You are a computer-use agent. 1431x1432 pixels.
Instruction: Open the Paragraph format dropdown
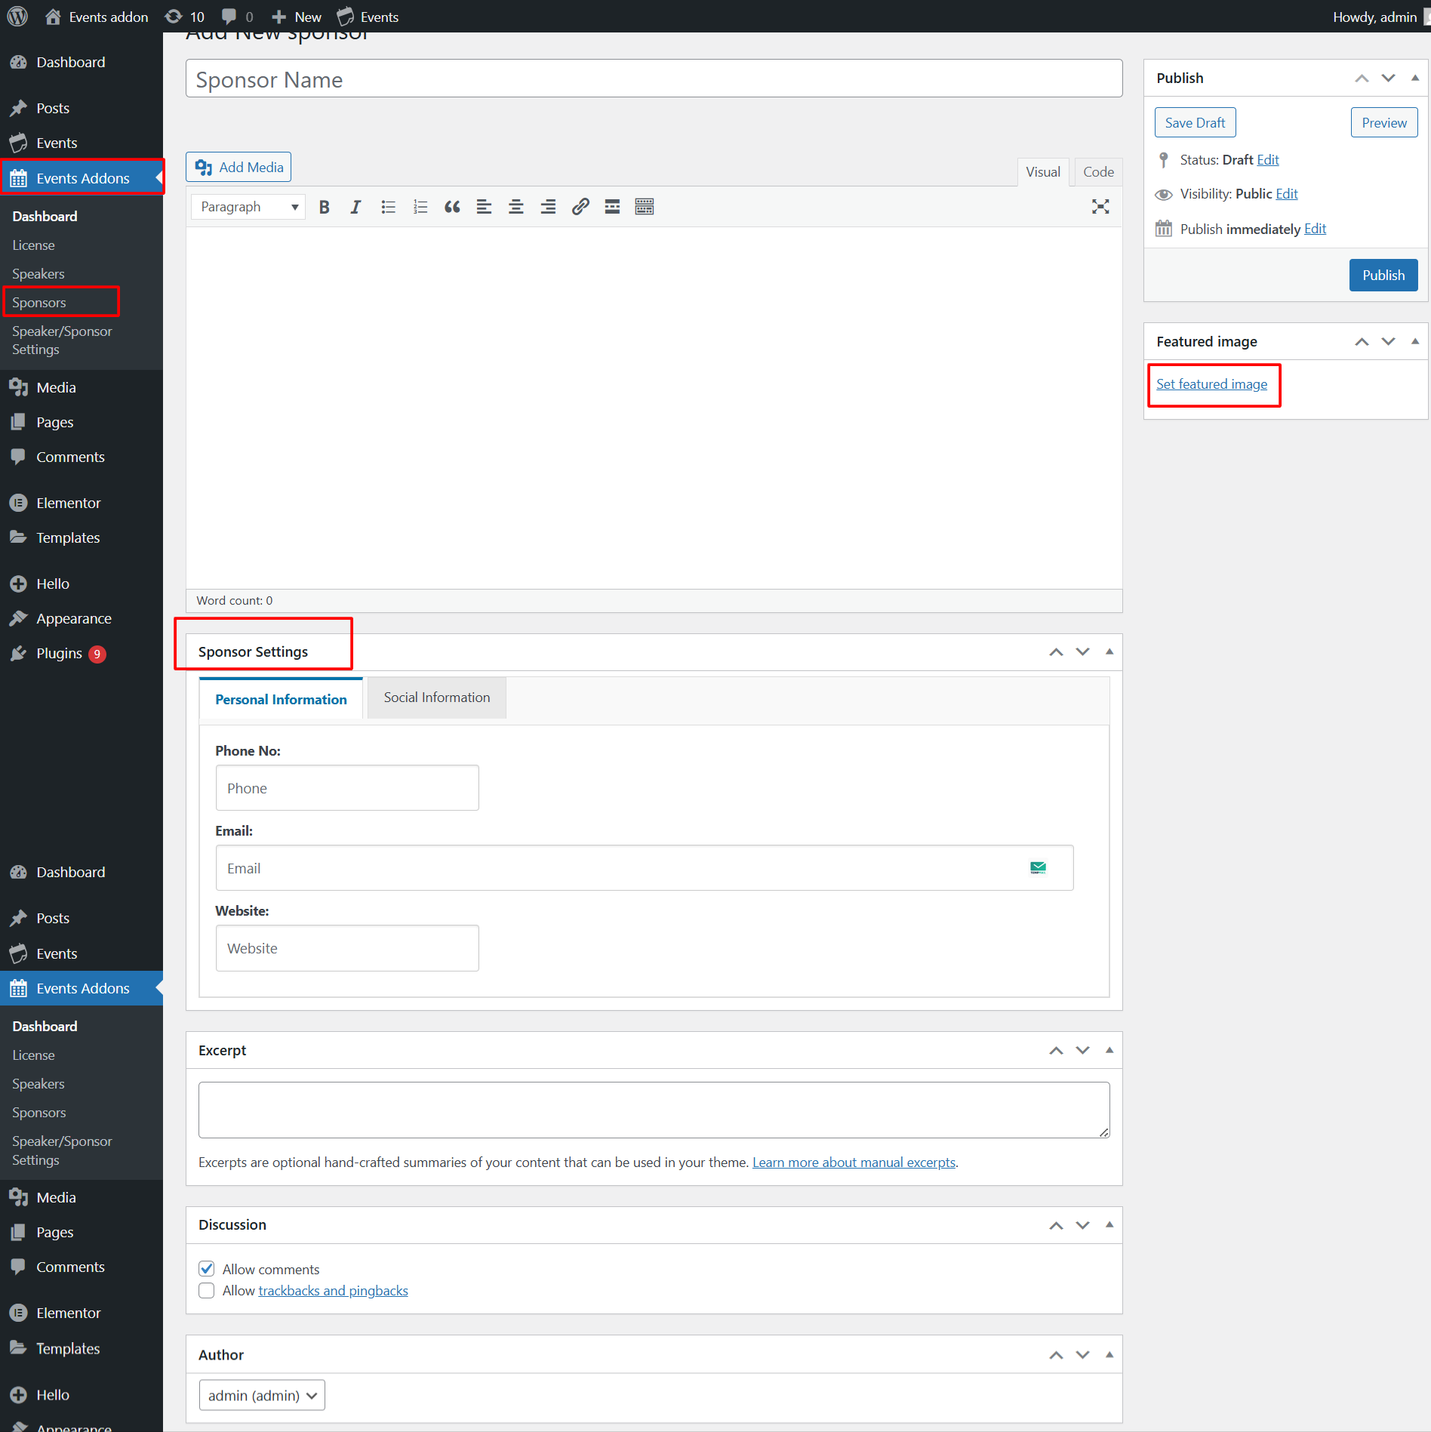(x=248, y=207)
